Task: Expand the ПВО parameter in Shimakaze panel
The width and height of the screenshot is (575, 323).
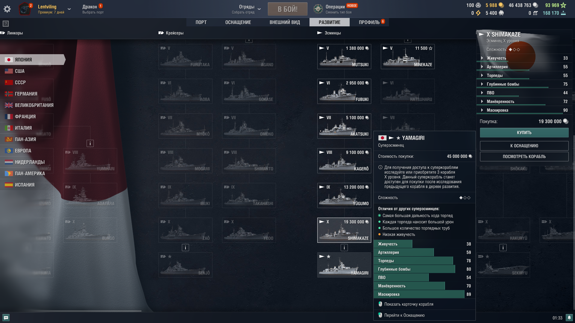Action: tap(524, 93)
